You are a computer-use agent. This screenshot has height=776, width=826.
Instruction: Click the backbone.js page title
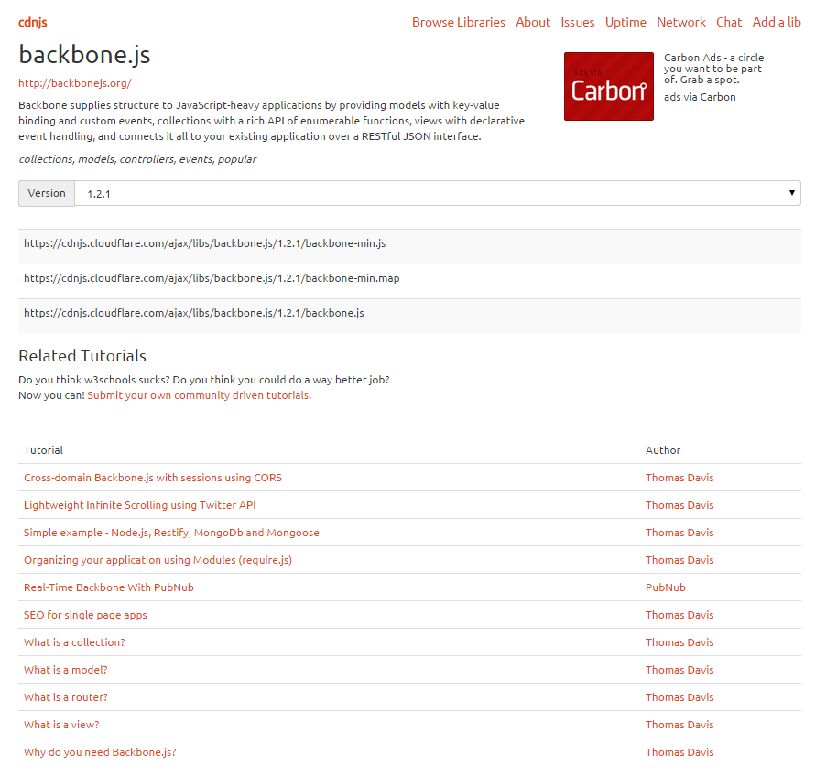pos(84,55)
